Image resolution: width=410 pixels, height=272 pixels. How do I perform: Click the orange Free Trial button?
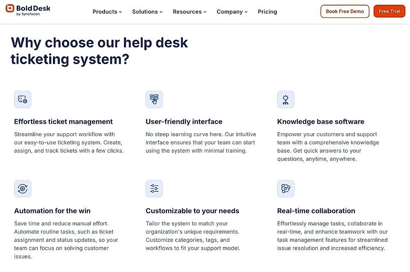pos(389,11)
